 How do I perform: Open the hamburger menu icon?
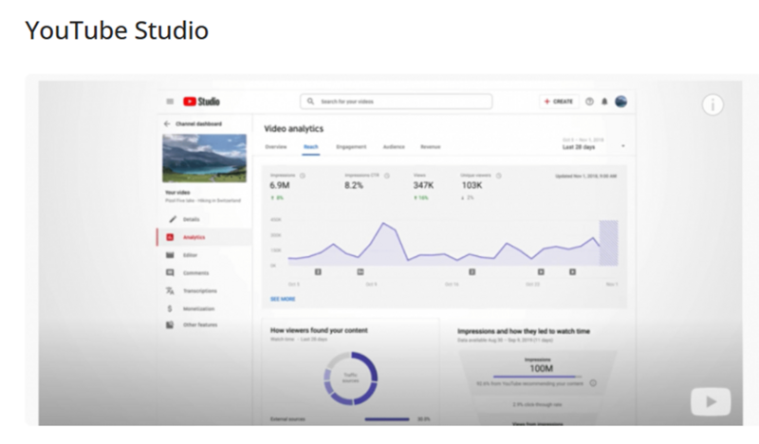tap(170, 102)
